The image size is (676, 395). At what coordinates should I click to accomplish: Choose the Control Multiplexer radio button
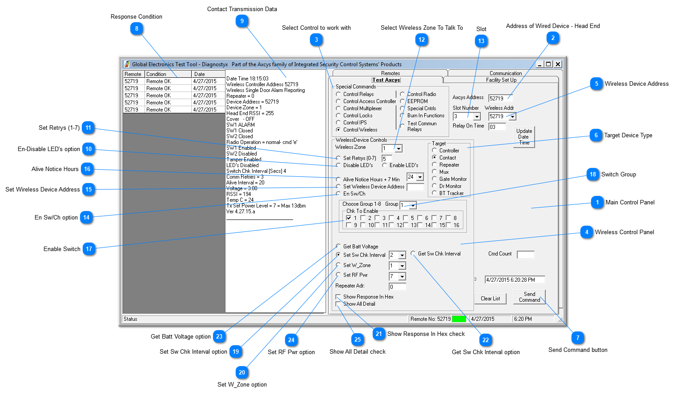click(x=338, y=108)
